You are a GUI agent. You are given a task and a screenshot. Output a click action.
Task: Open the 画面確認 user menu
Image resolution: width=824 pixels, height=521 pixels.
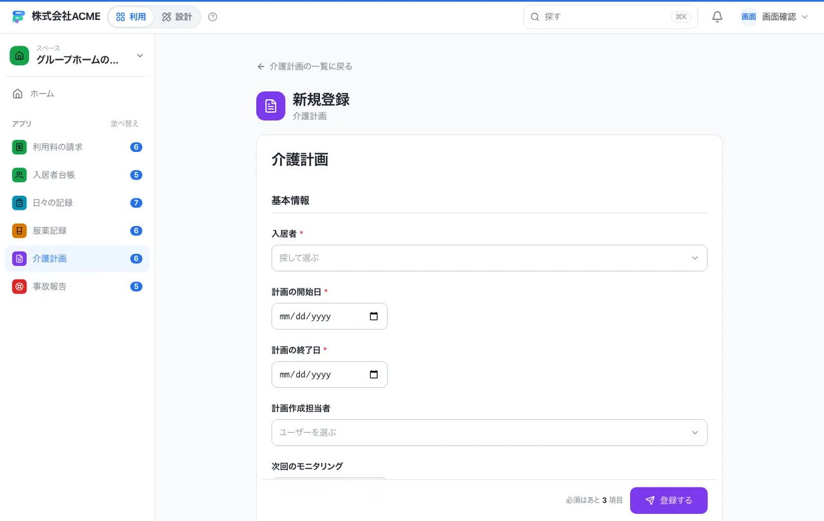[x=774, y=17]
